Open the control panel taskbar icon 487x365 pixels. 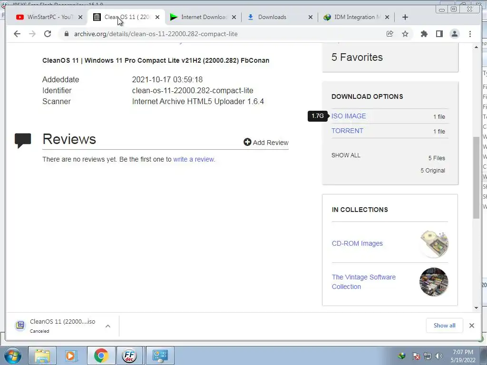160,355
